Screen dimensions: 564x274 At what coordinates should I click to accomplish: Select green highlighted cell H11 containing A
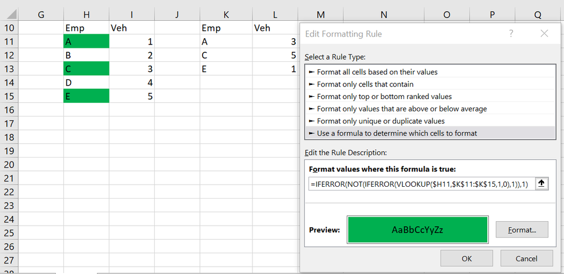[x=86, y=42]
